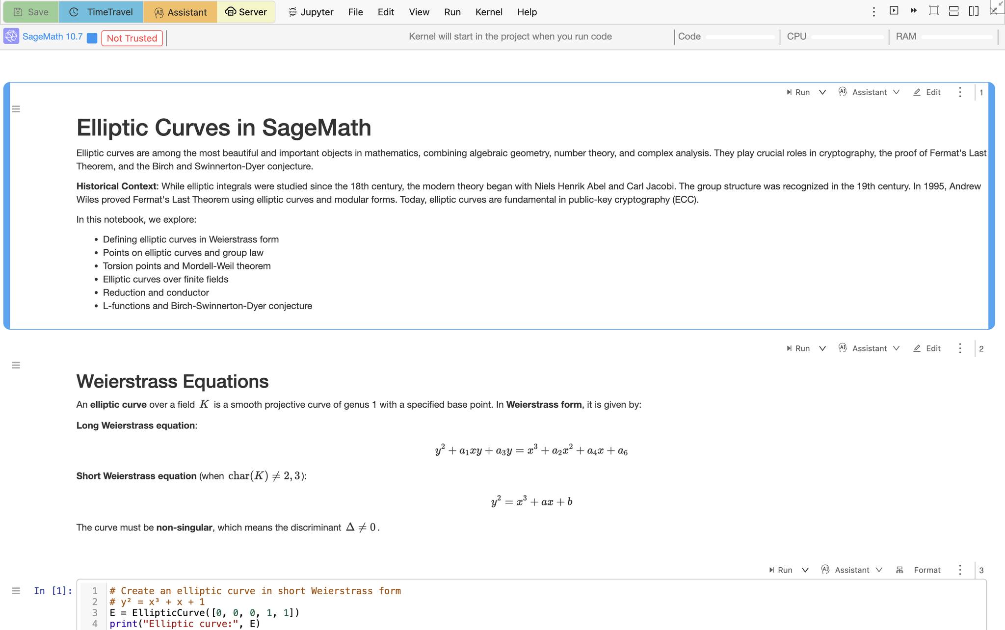Expand Run options dropdown for cell 1
Screen dimensions: 1005x630
(x=822, y=92)
